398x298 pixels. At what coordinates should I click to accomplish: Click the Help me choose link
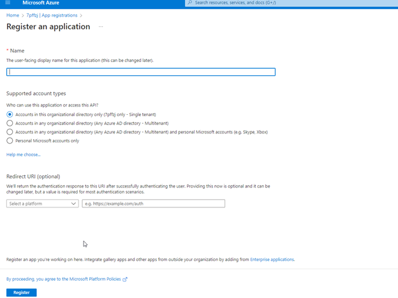coord(24,154)
